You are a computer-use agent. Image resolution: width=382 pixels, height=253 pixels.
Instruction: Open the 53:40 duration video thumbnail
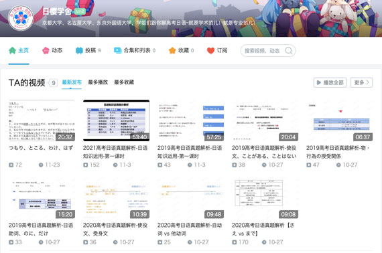click(x=116, y=120)
